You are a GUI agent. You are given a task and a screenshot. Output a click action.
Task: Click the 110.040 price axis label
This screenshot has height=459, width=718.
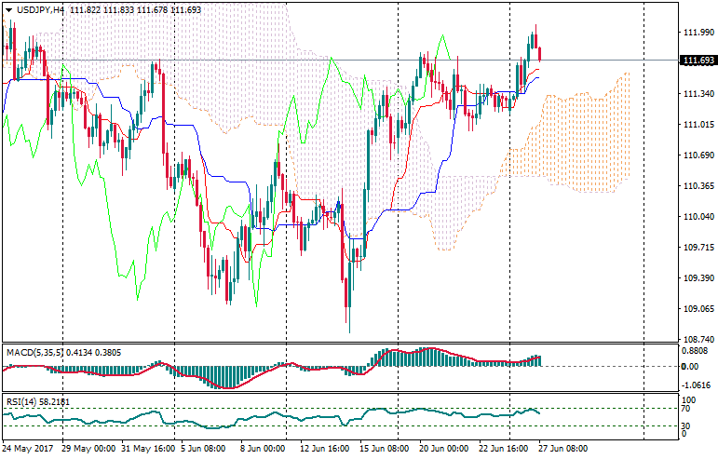click(x=697, y=217)
